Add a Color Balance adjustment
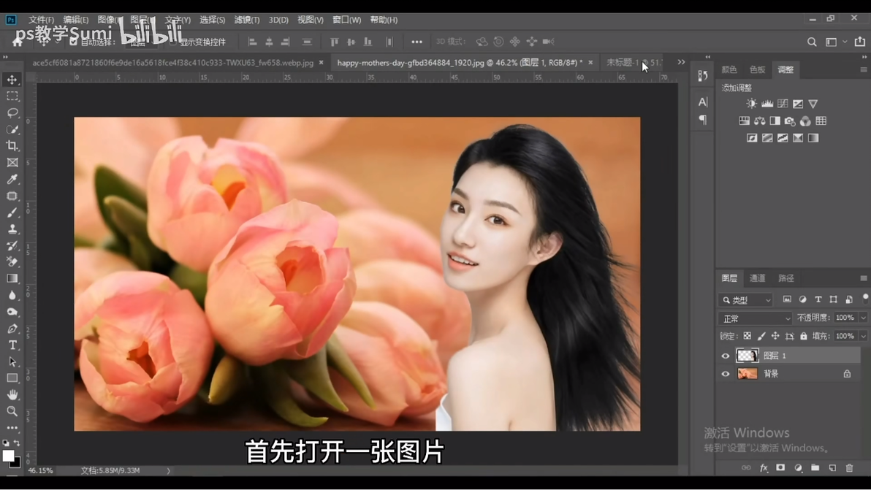This screenshot has width=871, height=490. pyautogui.click(x=759, y=121)
